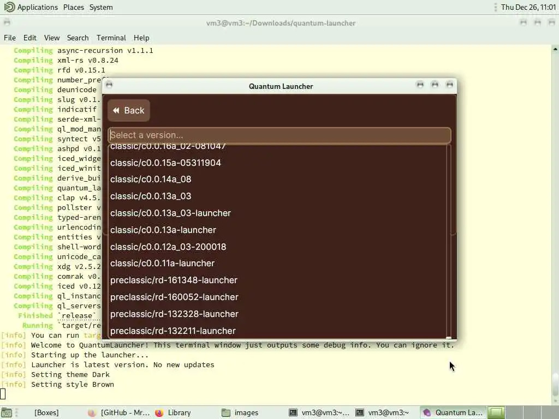559x419 pixels.
Task: Click the terminal vertical scrollbar thumb
Action: pos(555,385)
